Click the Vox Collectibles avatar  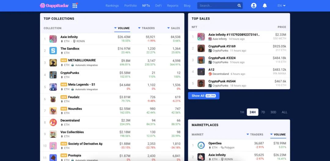point(53,134)
